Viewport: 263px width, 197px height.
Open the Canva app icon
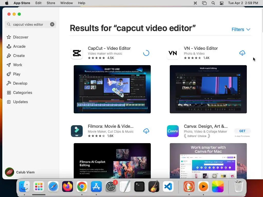tap(173, 131)
